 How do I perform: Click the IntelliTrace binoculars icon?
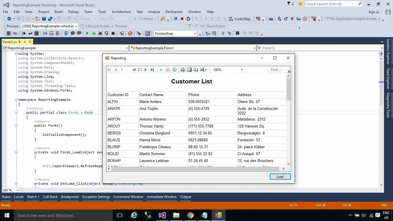pyautogui.click(x=271, y=19)
